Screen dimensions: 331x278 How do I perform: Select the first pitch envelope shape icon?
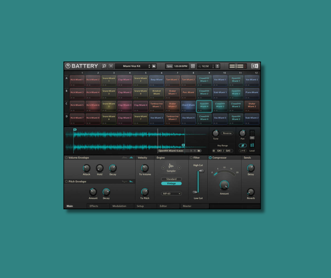(x=125, y=182)
